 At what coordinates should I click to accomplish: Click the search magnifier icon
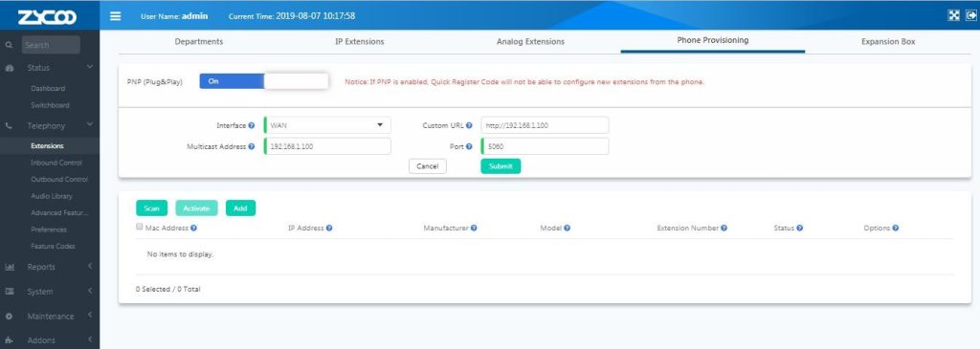9,45
